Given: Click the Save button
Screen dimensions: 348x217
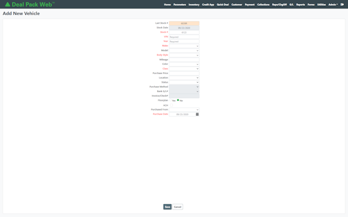Looking at the screenshot, I should tap(168, 207).
